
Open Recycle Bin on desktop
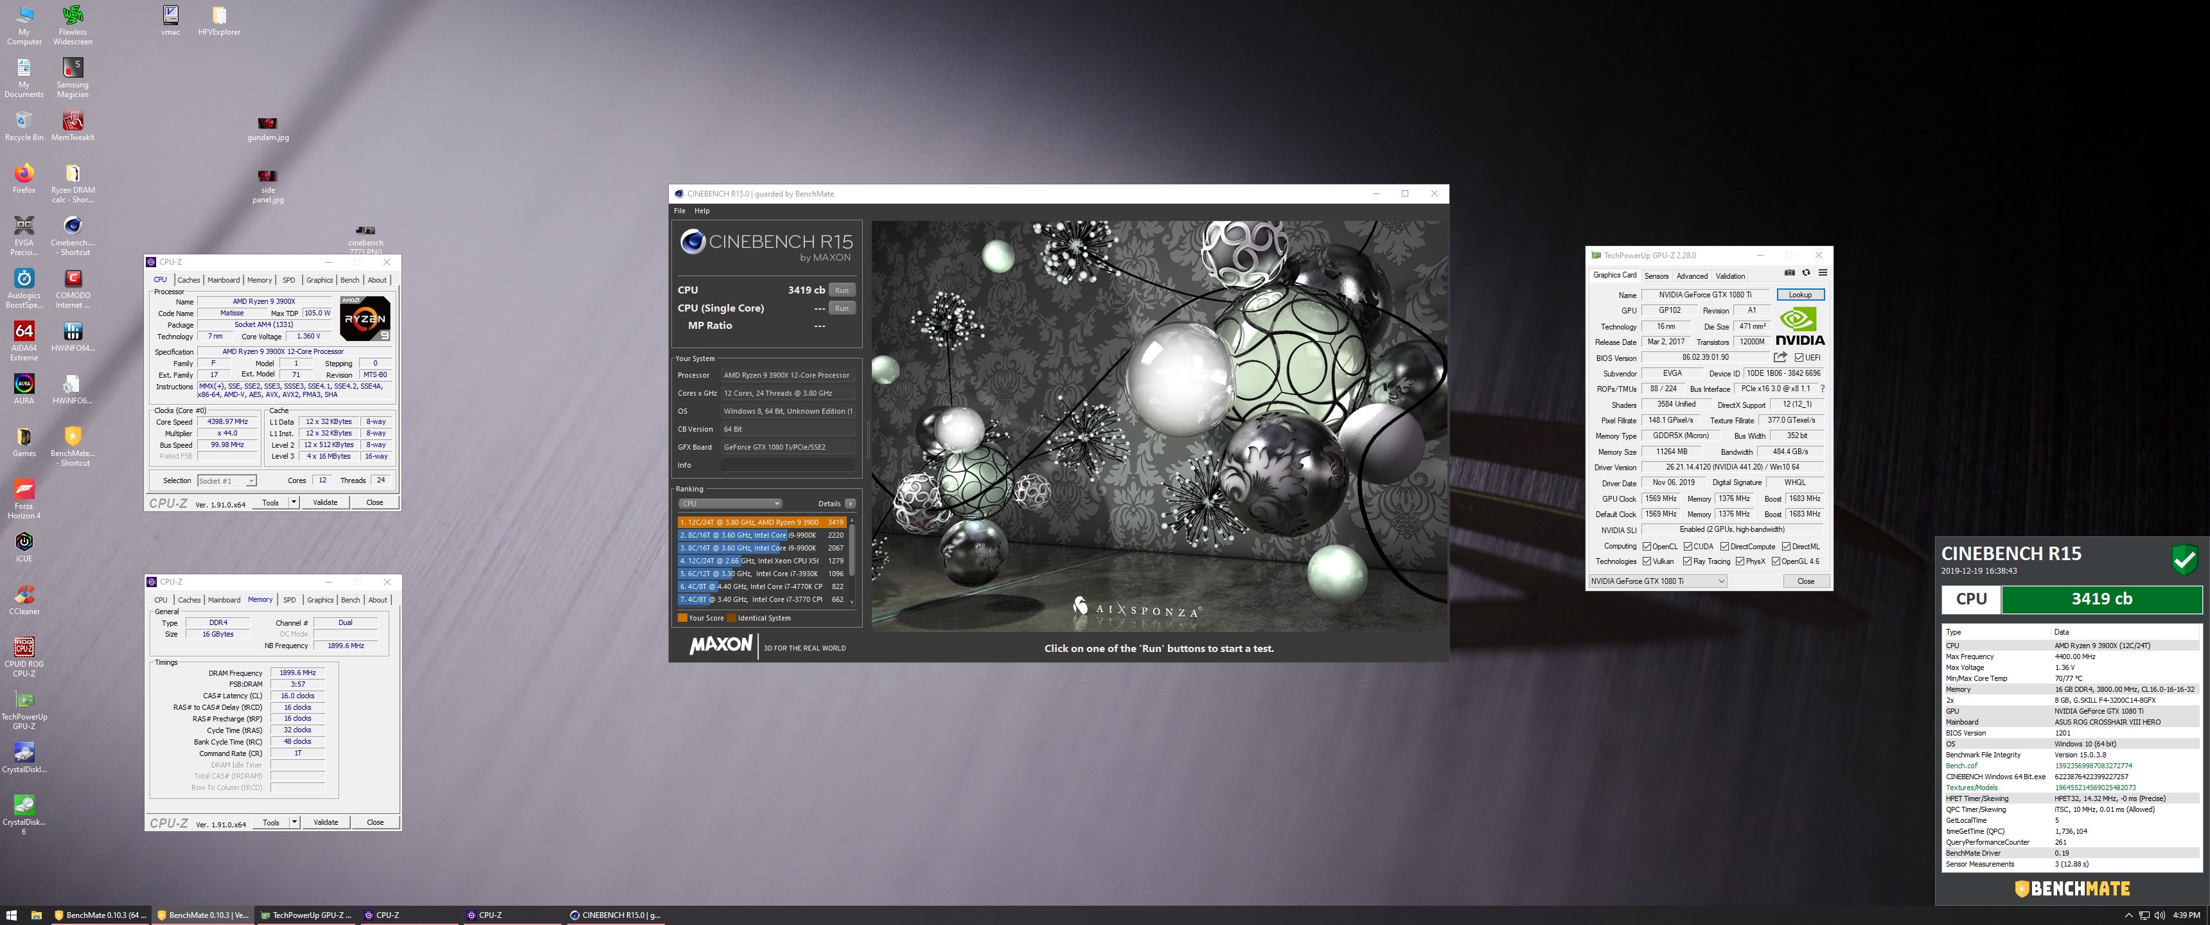click(x=24, y=125)
